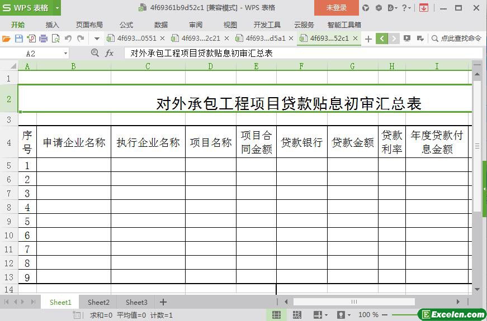
Task: Click the fx insert function icon
Action: coord(110,53)
